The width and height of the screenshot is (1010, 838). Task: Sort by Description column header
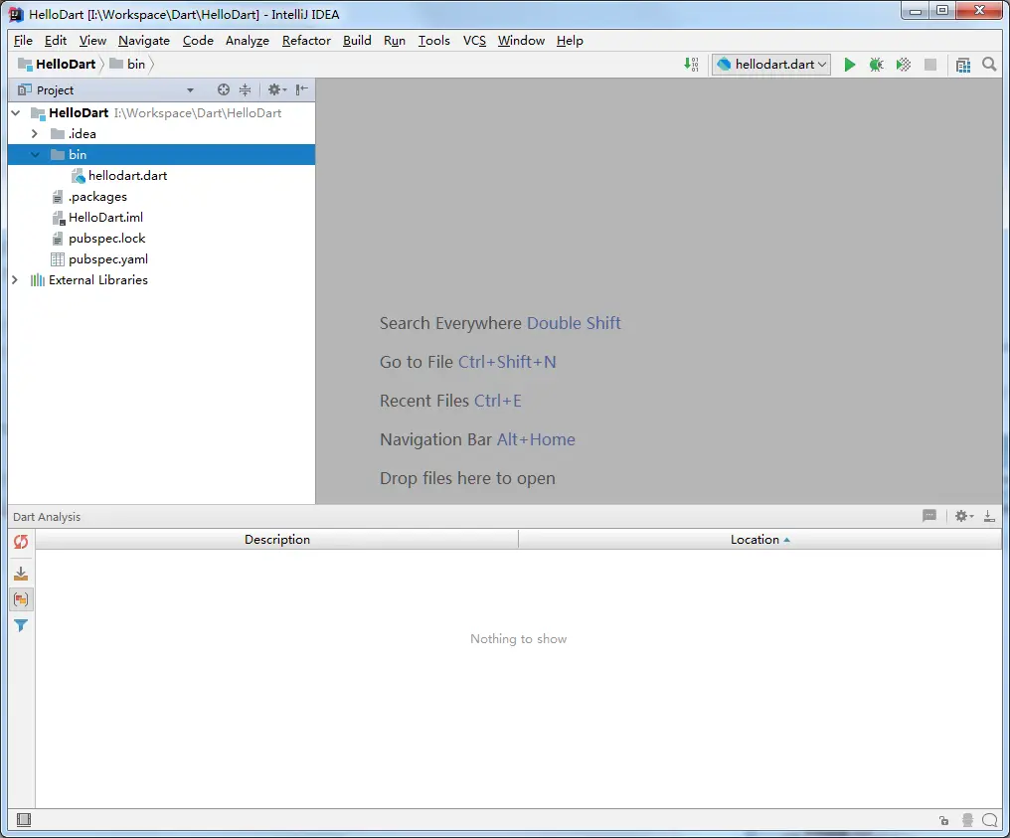(277, 540)
